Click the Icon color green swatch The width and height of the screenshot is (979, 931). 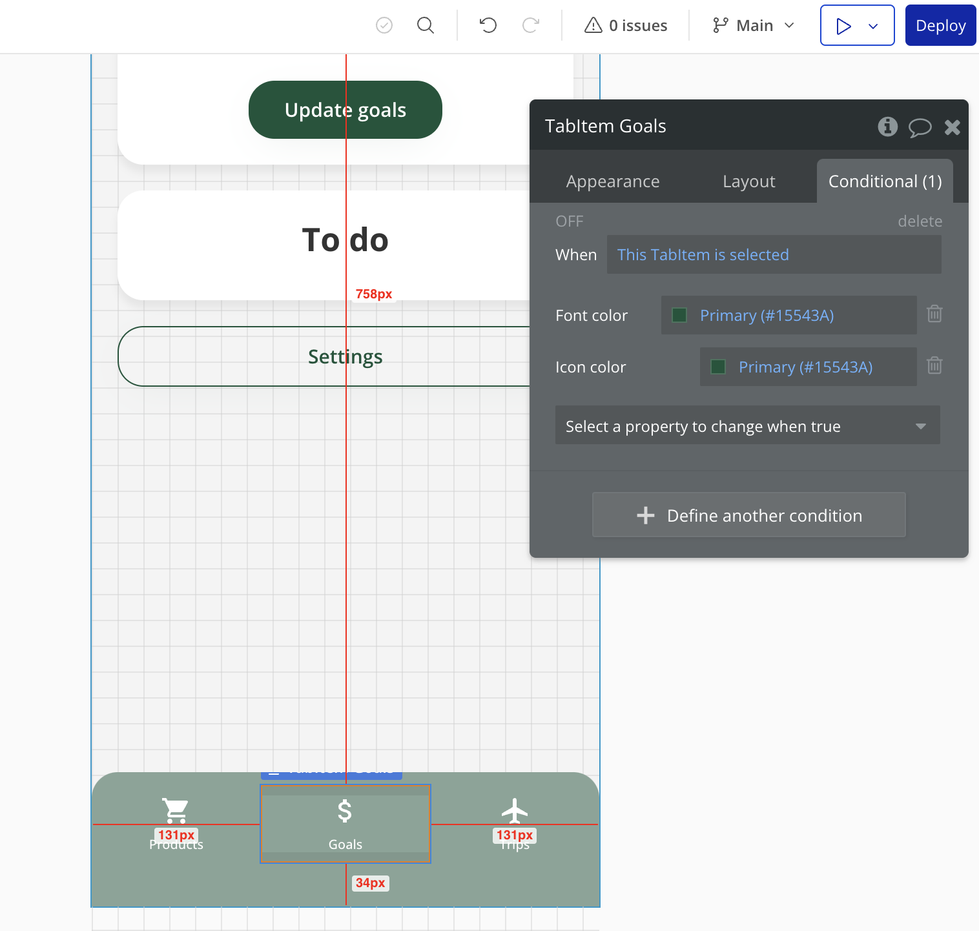pos(718,367)
